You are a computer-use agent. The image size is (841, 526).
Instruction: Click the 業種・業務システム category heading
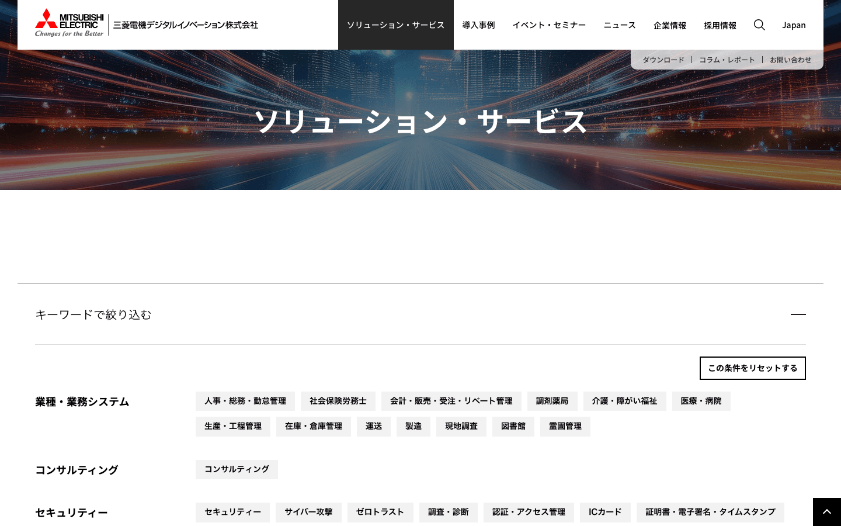[82, 402]
